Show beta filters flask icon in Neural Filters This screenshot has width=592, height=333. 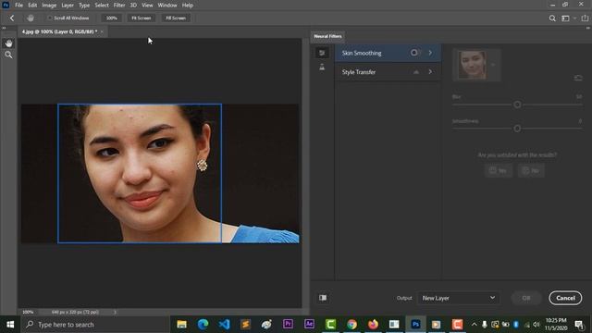point(322,68)
